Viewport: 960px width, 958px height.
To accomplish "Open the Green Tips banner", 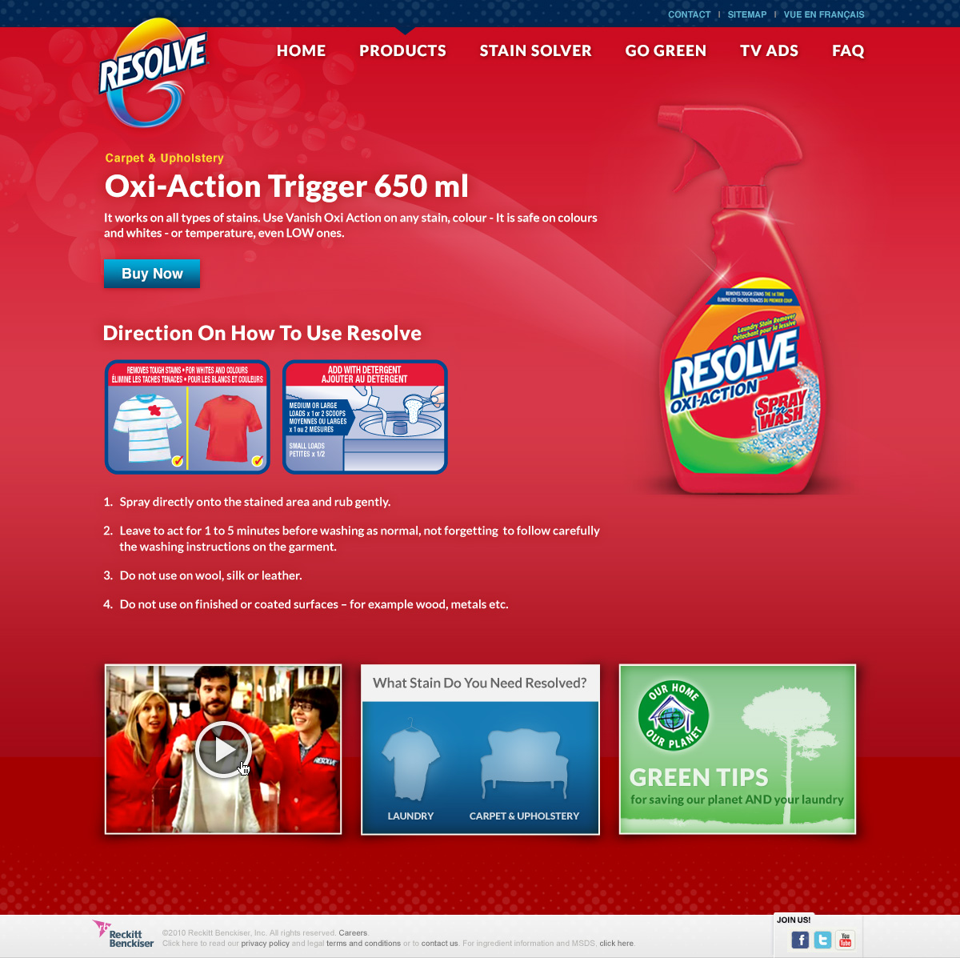I will pyautogui.click(x=738, y=749).
